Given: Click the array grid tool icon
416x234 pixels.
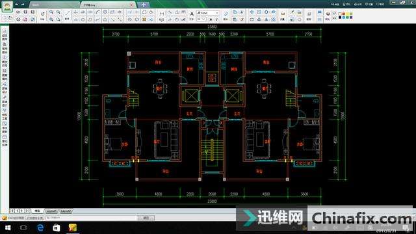Looking at the screenshot, I should tap(274, 19).
